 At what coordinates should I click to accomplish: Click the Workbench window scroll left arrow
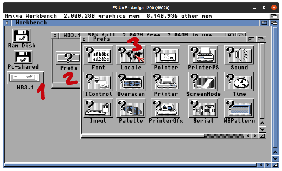click(261, 165)
